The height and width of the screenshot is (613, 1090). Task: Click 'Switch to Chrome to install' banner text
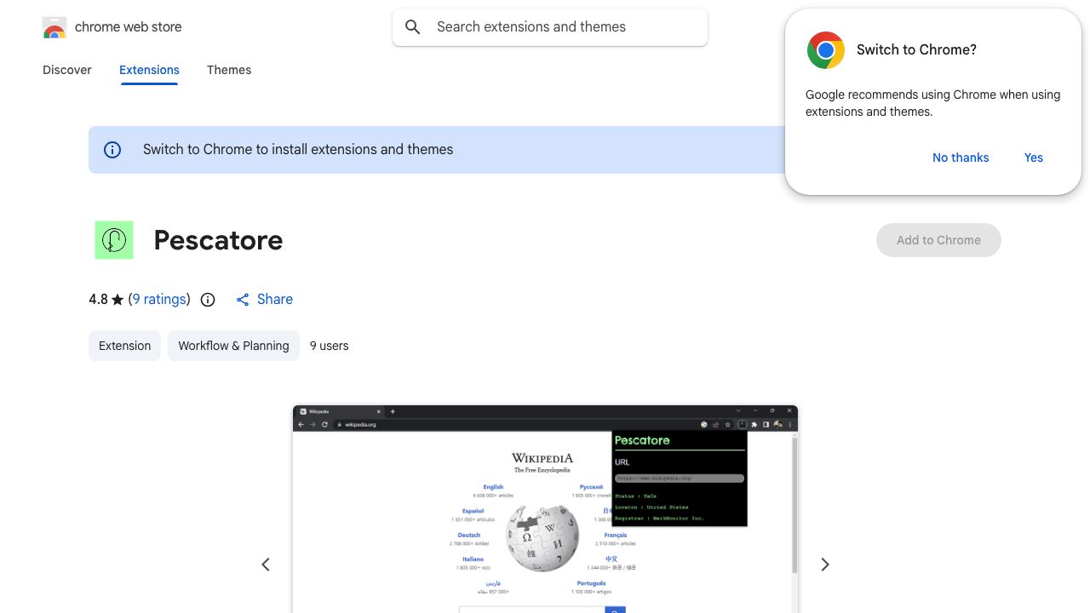pos(298,150)
